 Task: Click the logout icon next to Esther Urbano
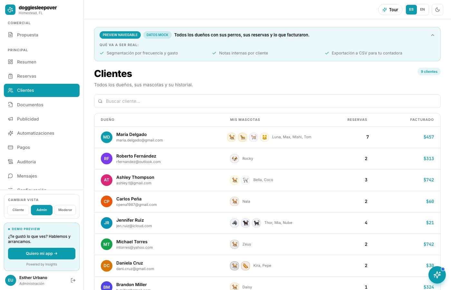pos(73,280)
